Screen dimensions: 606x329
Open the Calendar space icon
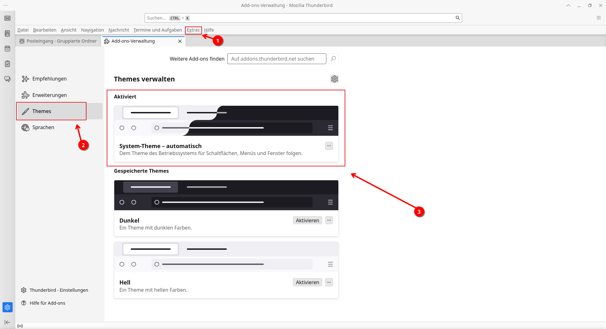(7, 49)
